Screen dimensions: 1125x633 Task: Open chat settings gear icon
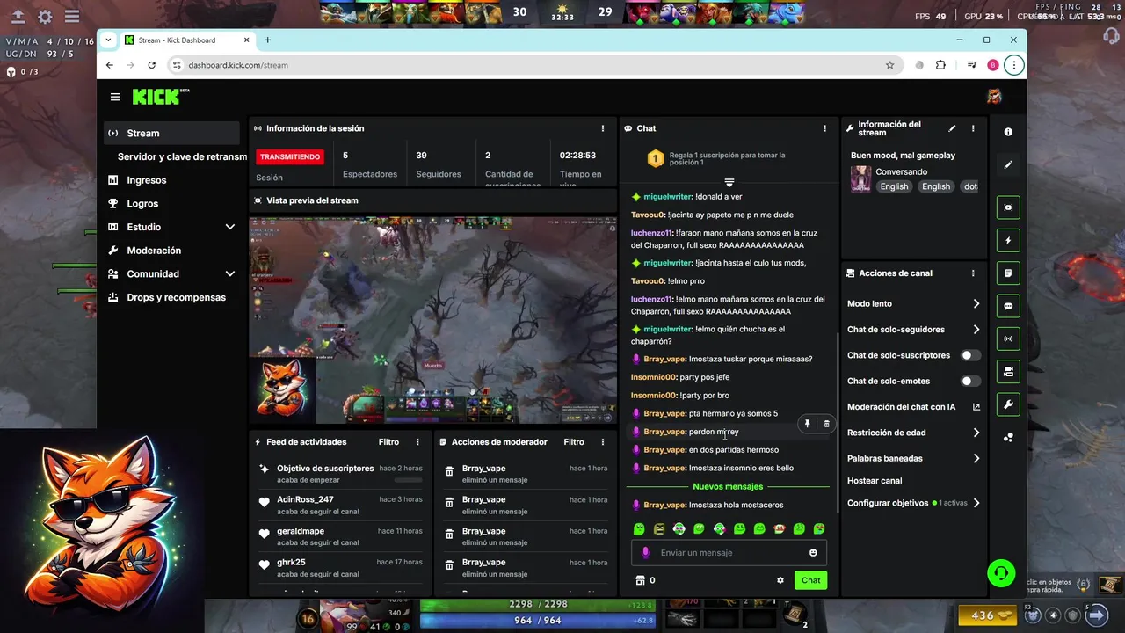(780, 580)
